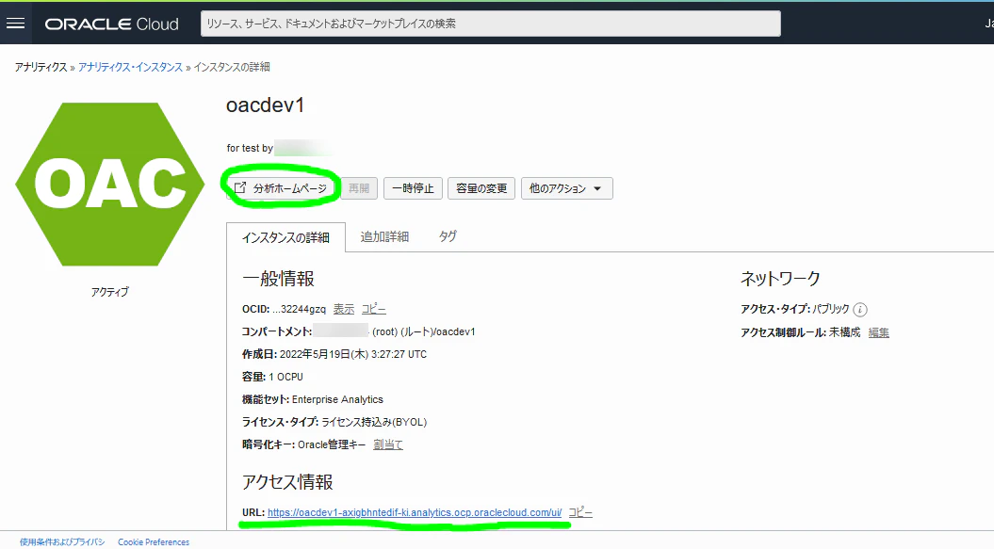Screen dimensions: 994x549
Task: Open the hamburger navigation menu
Action: (15, 24)
